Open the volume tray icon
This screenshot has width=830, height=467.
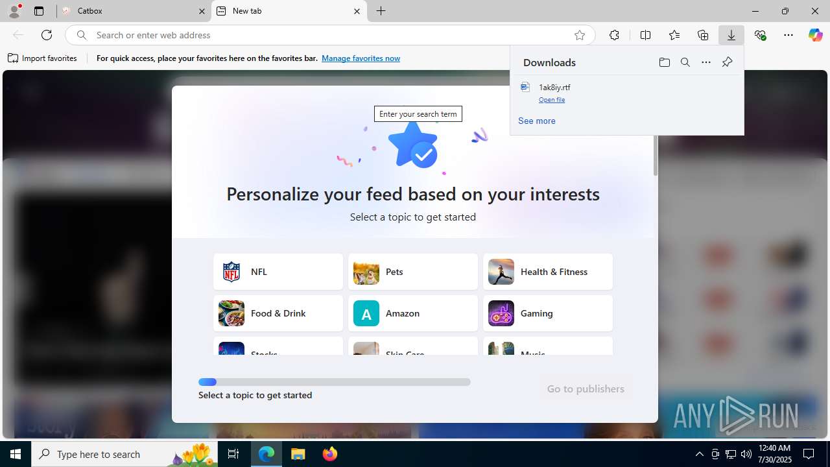(x=746, y=454)
